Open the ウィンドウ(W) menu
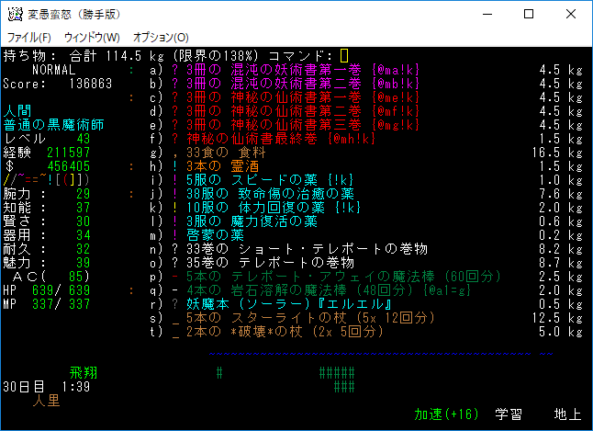This screenshot has width=593, height=431. click(92, 38)
